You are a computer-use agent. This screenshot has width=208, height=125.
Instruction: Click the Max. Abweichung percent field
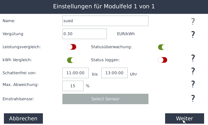[x=73, y=86]
